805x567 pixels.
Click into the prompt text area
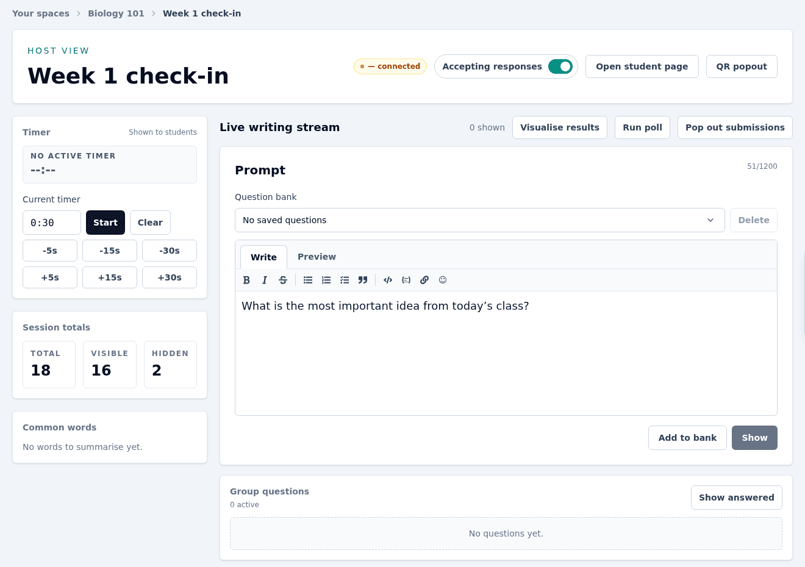click(x=506, y=353)
